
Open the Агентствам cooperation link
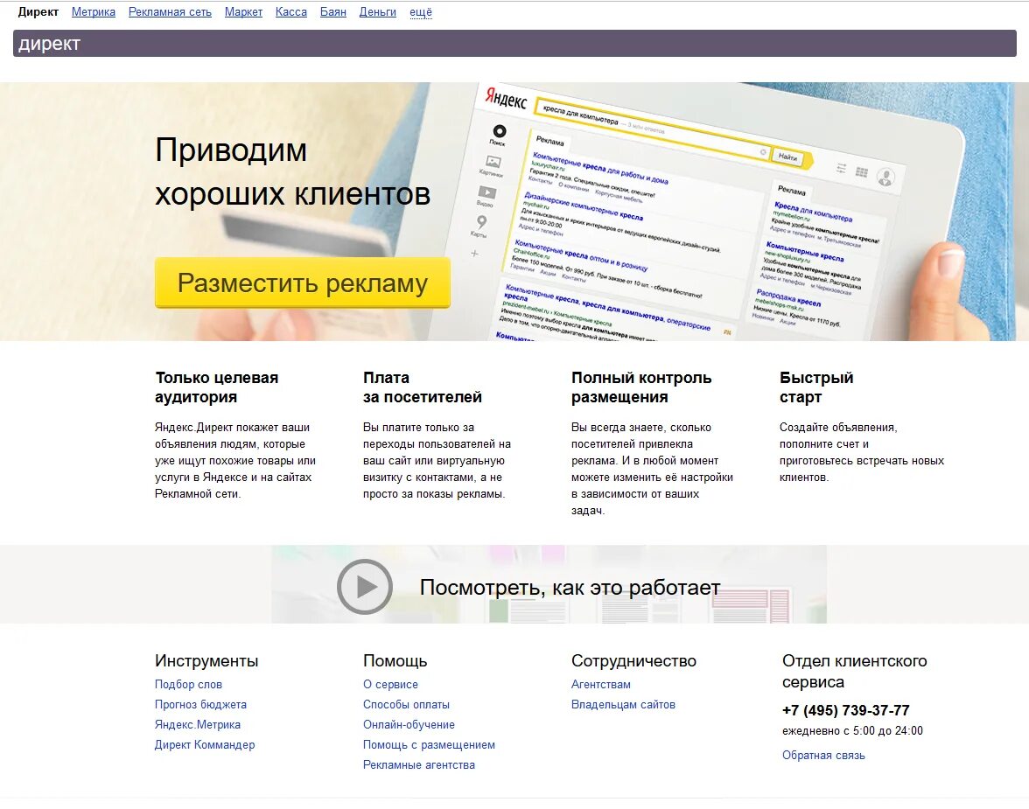tap(601, 684)
